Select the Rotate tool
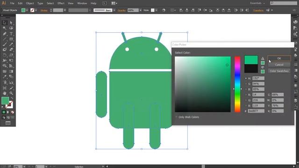This screenshot has width=299, height=168. [5, 55]
